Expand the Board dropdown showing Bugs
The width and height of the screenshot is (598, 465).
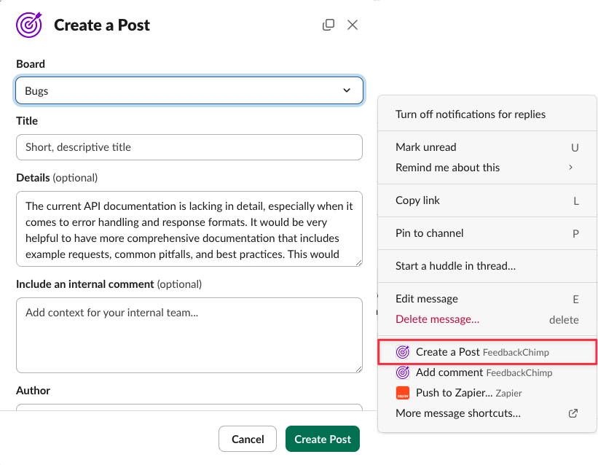click(x=189, y=91)
